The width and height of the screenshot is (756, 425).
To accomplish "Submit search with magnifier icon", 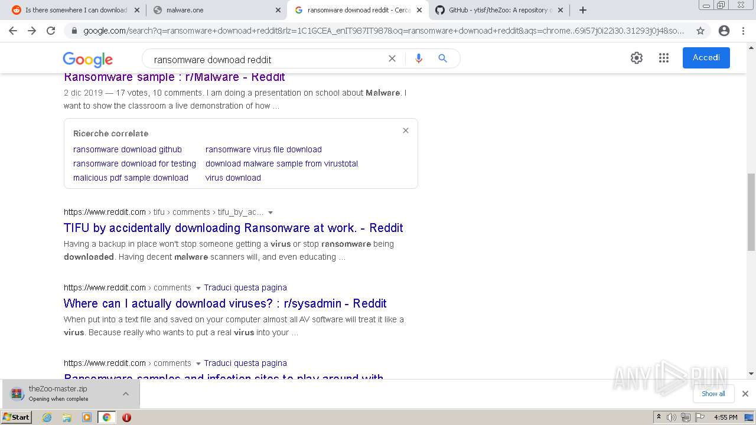I will [x=442, y=58].
